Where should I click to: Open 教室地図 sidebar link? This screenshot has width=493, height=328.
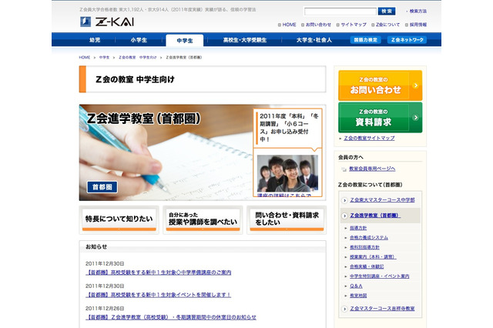point(358,296)
